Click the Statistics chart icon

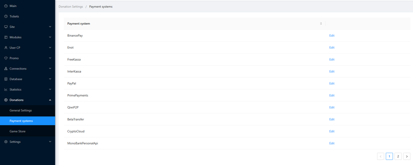pos(6,89)
